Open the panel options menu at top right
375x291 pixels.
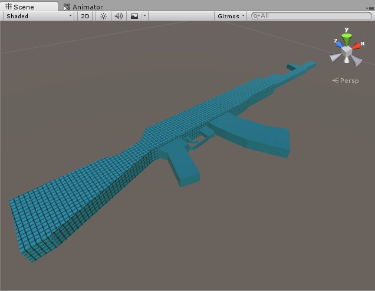(370, 8)
